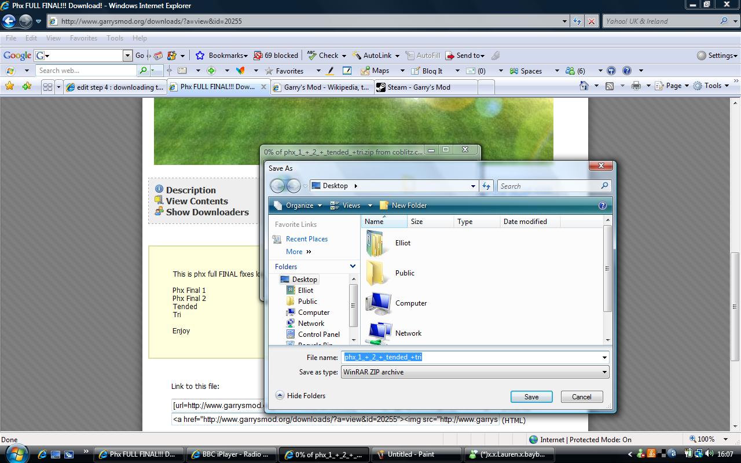Click the Description link on page
The image size is (741, 463).
pos(190,190)
